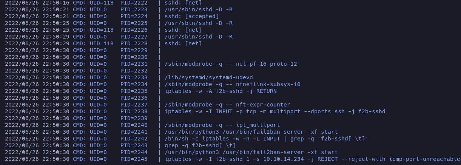Screen dimensions: 461x165
Task: Click the "sshd: [net]" text at PID 2228
Action: (183, 43)
